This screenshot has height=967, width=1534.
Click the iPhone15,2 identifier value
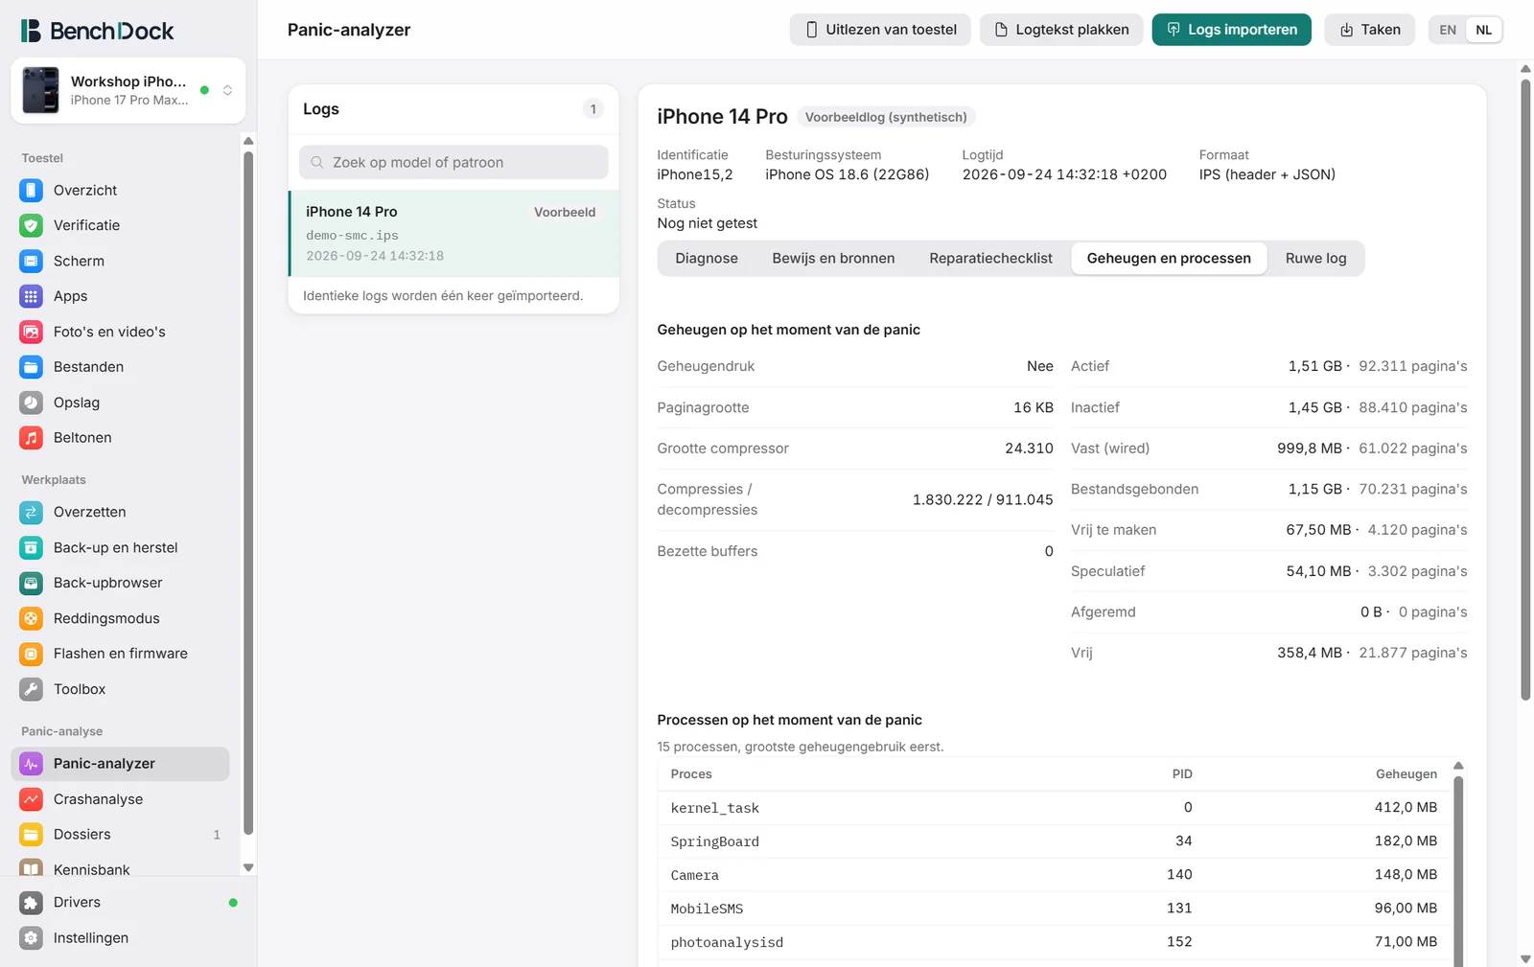coord(695,174)
